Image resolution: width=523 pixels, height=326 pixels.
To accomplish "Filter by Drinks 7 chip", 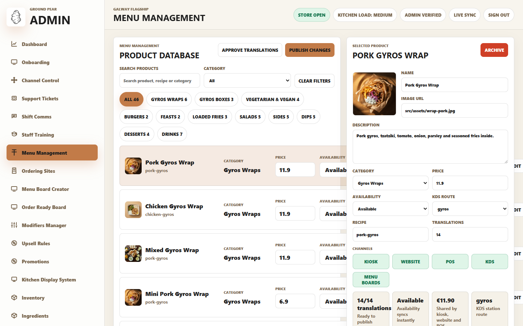I will 172,134.
